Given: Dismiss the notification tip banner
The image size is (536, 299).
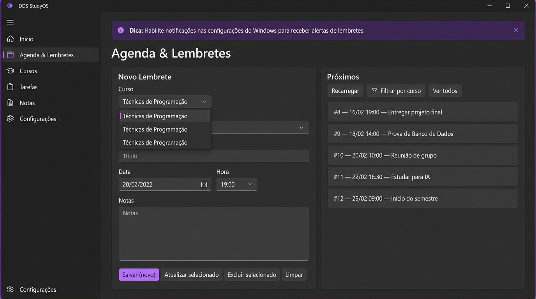Looking at the screenshot, I should click(516, 30).
